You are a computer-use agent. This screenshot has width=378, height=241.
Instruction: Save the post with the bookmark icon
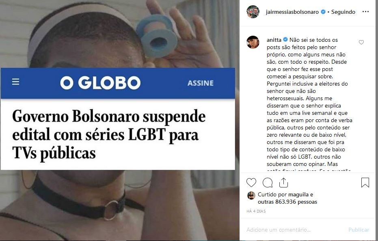pyautogui.click(x=365, y=183)
